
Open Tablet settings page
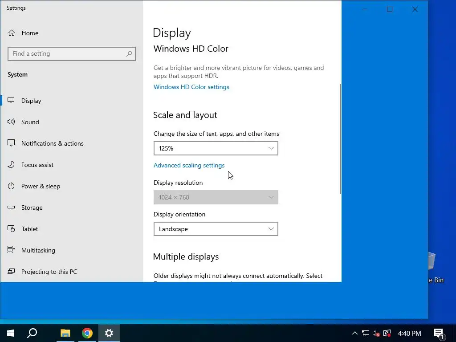tap(72, 229)
